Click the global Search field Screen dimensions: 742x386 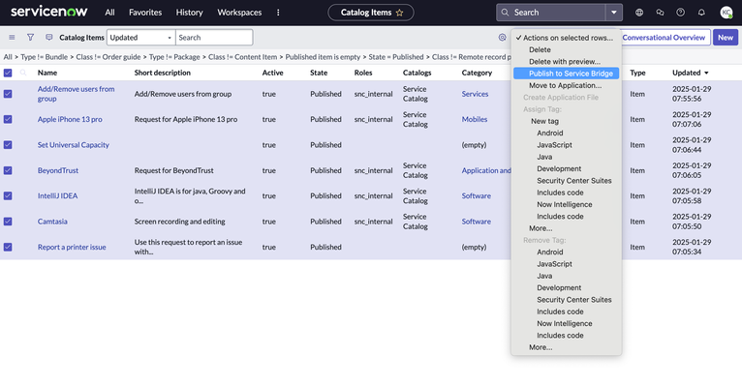pos(551,13)
